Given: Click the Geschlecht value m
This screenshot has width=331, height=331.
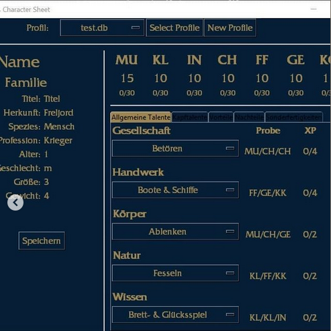Looking at the screenshot, I should 48,168.
